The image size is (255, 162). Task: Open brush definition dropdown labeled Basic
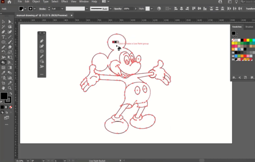[110, 9]
